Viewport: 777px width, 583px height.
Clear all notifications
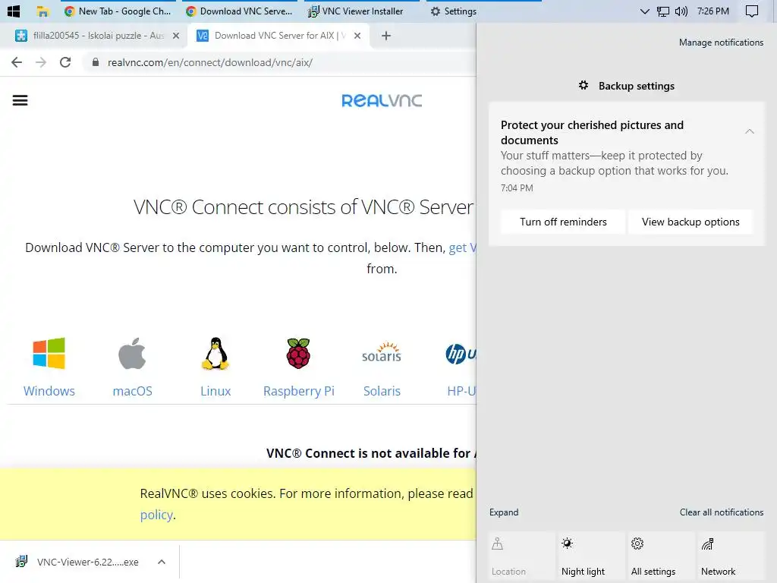click(722, 512)
